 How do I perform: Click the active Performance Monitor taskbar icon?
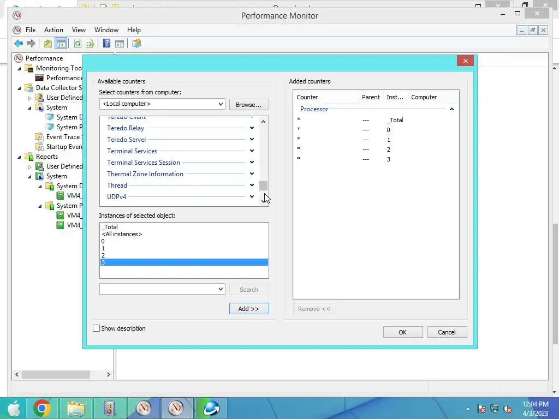coord(177,408)
